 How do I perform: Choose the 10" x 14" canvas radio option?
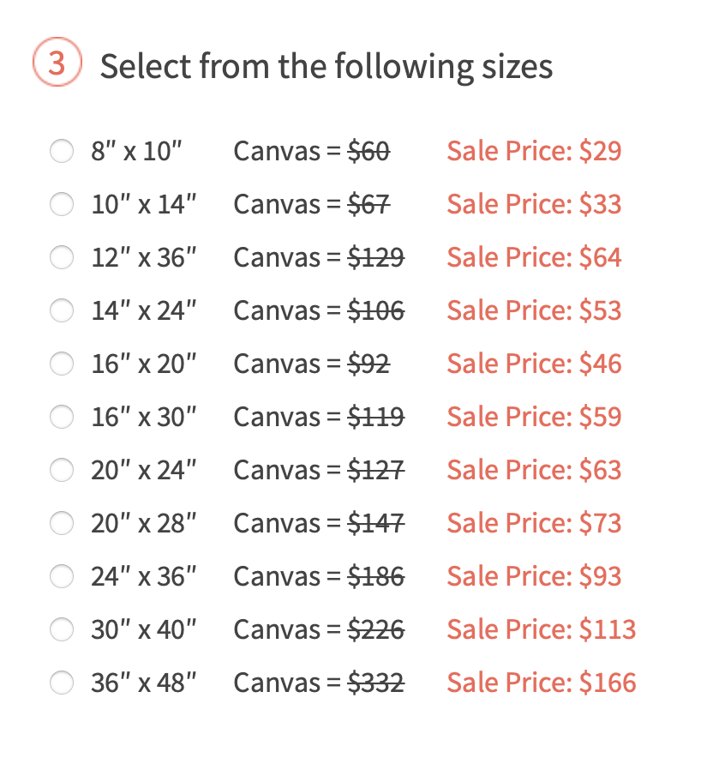(62, 205)
